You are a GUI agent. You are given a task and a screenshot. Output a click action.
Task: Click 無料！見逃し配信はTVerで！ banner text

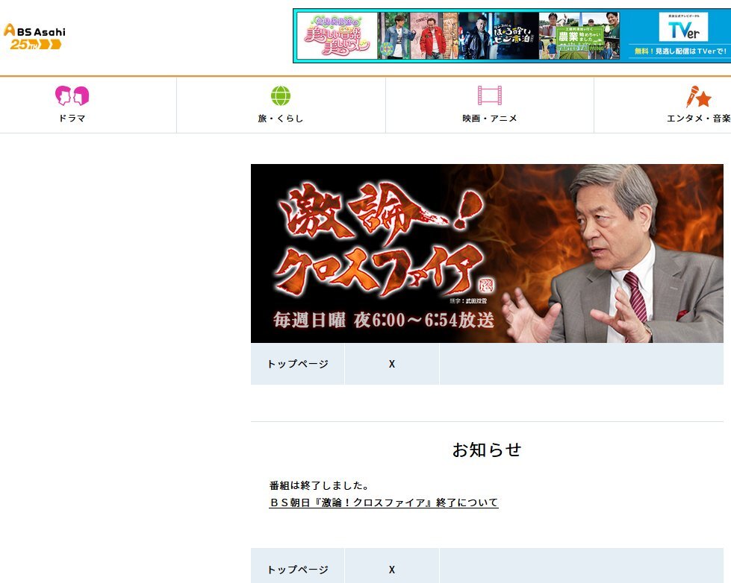680,51
